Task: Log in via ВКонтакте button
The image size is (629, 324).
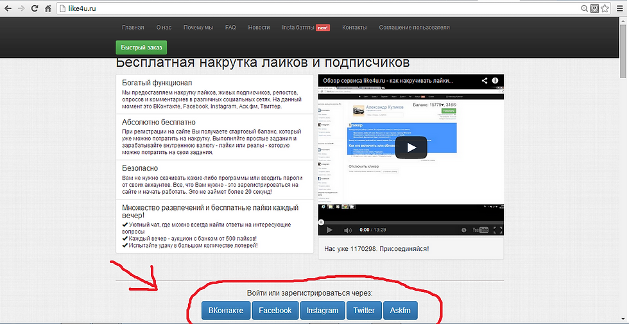Action: coord(226,311)
